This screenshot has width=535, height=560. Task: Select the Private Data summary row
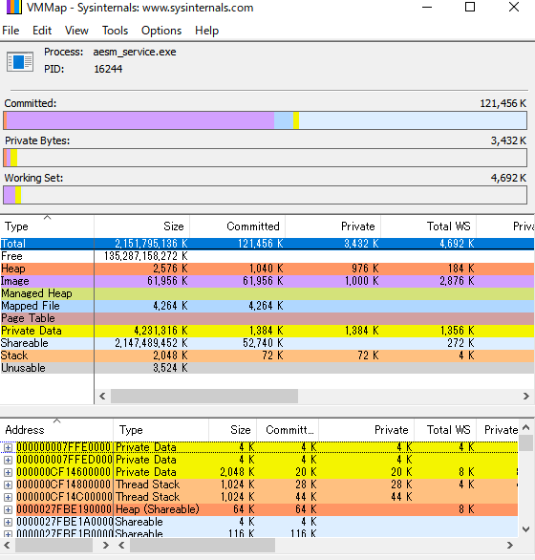point(267,331)
